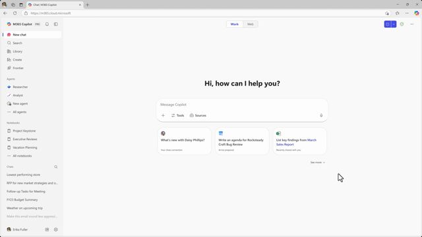422x237 pixels.
Task: Open Project Keystone notebook
Action: point(32,131)
